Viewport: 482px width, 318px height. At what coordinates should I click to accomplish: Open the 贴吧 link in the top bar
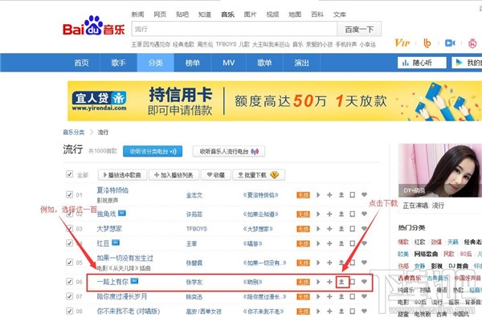coord(182,14)
